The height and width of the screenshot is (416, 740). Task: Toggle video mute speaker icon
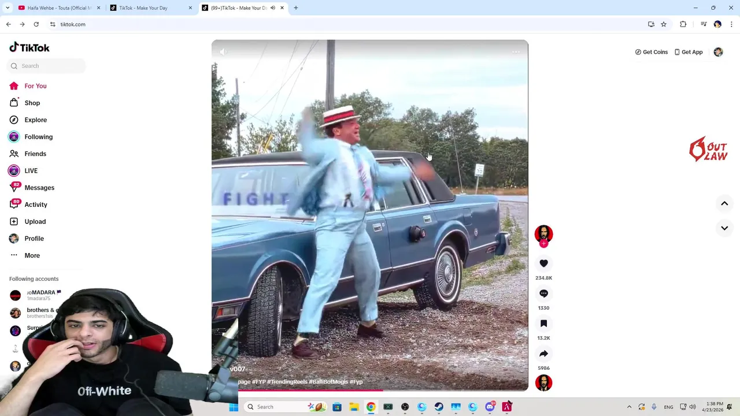coord(224,52)
